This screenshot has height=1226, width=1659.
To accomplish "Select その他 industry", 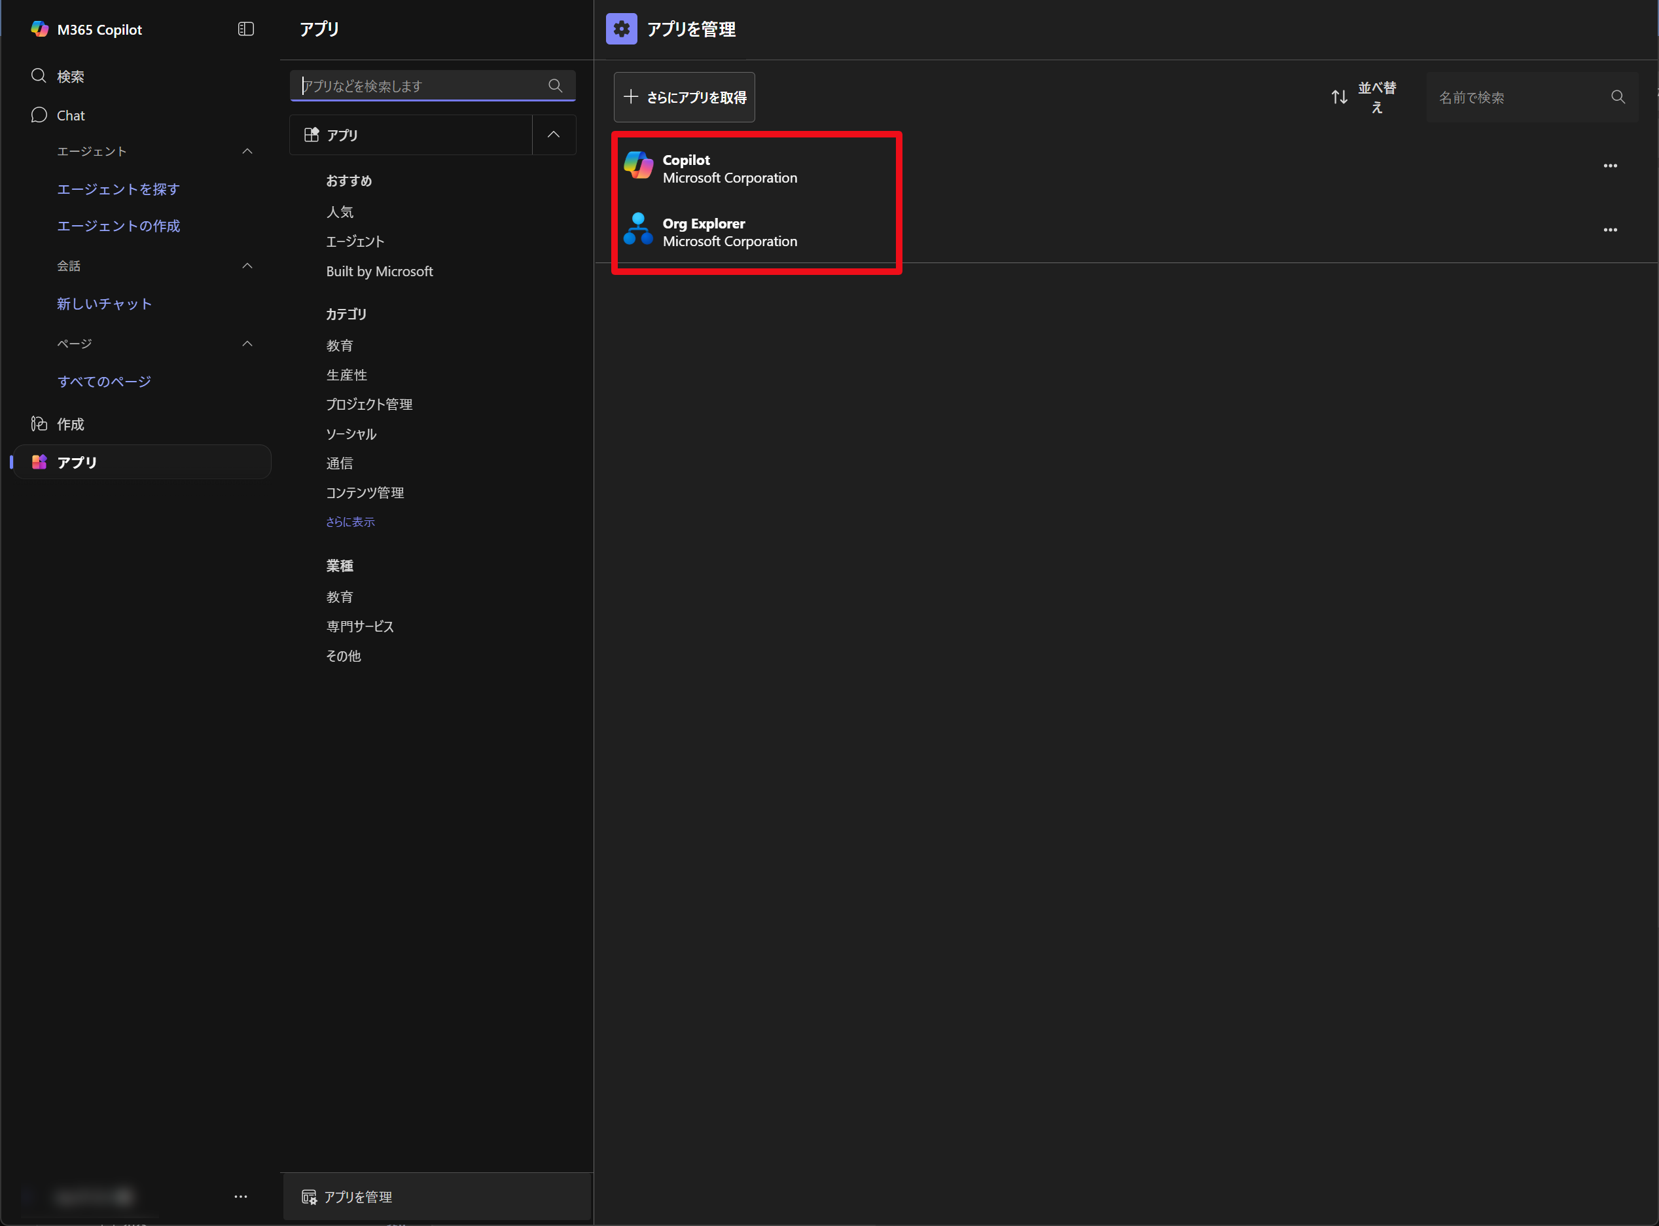I will pyautogui.click(x=344, y=656).
